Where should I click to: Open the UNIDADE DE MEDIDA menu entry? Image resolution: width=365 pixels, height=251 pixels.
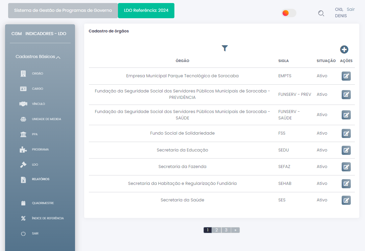coord(46,119)
